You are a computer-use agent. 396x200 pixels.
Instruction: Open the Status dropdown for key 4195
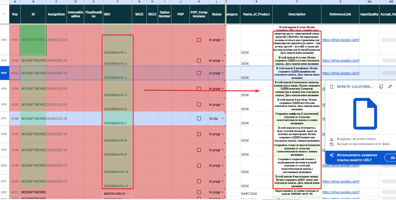point(222,105)
